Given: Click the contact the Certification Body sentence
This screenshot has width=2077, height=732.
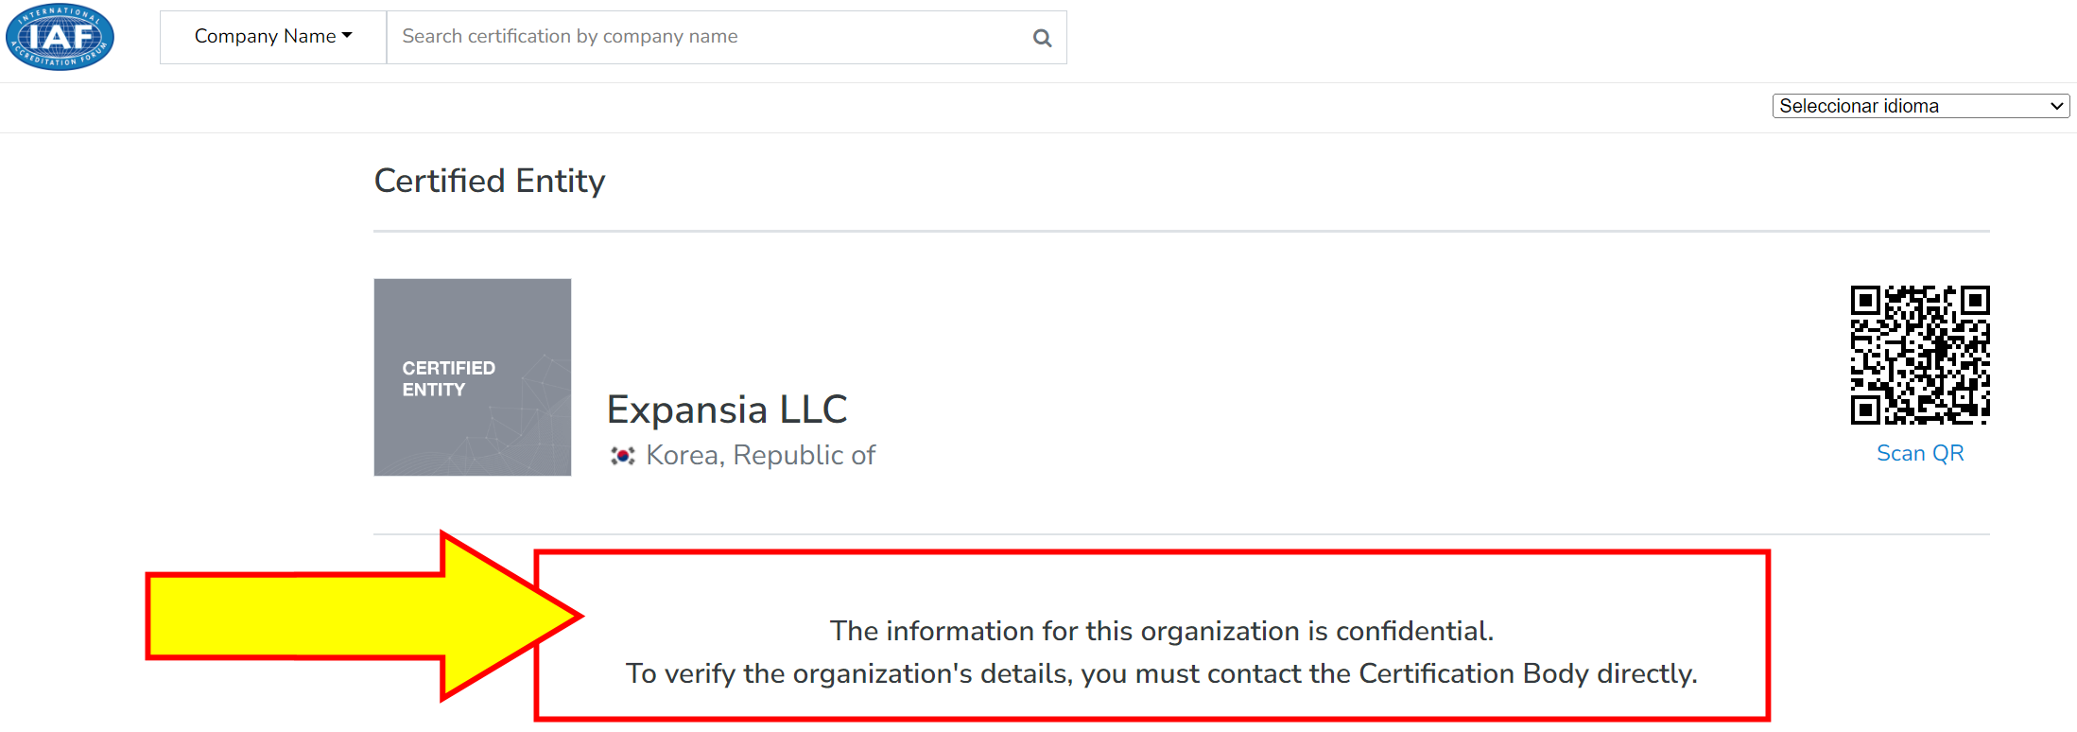Looking at the screenshot, I should point(1161,673).
